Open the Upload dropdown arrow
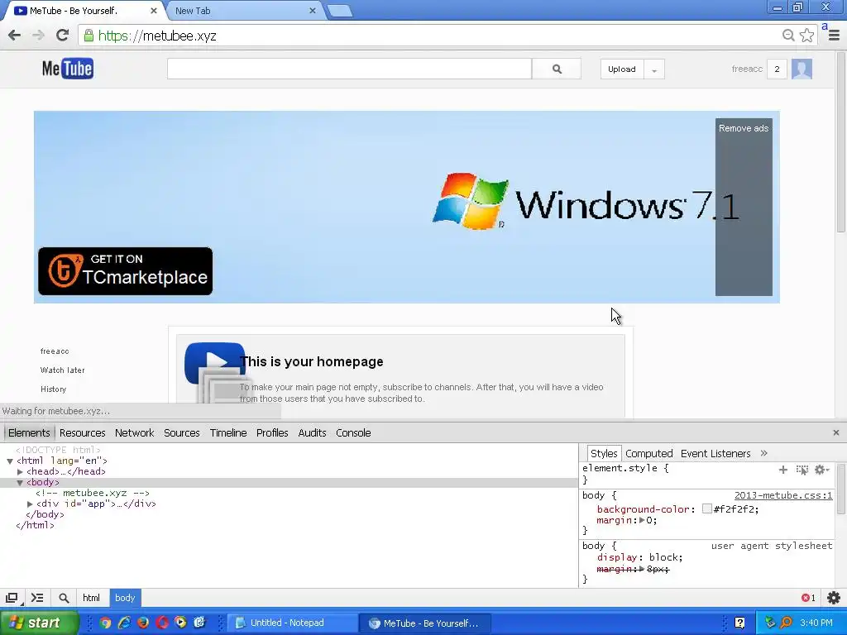Viewport: 847px width, 635px height. (654, 69)
